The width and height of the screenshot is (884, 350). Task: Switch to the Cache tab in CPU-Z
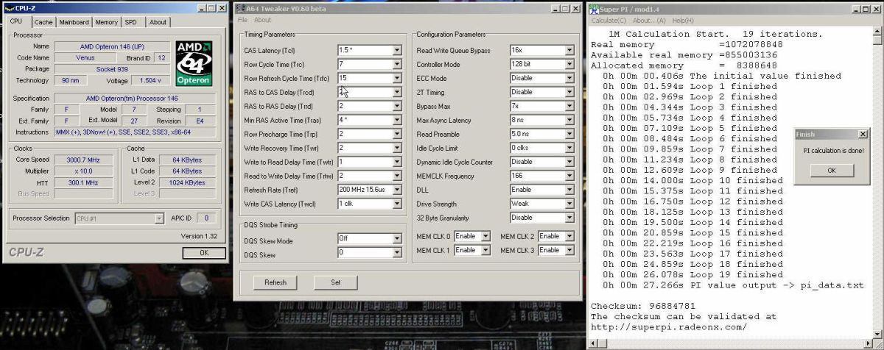tap(43, 22)
